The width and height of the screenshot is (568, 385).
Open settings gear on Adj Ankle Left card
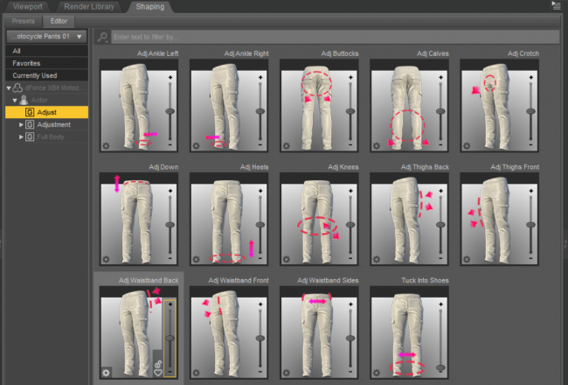(107, 145)
